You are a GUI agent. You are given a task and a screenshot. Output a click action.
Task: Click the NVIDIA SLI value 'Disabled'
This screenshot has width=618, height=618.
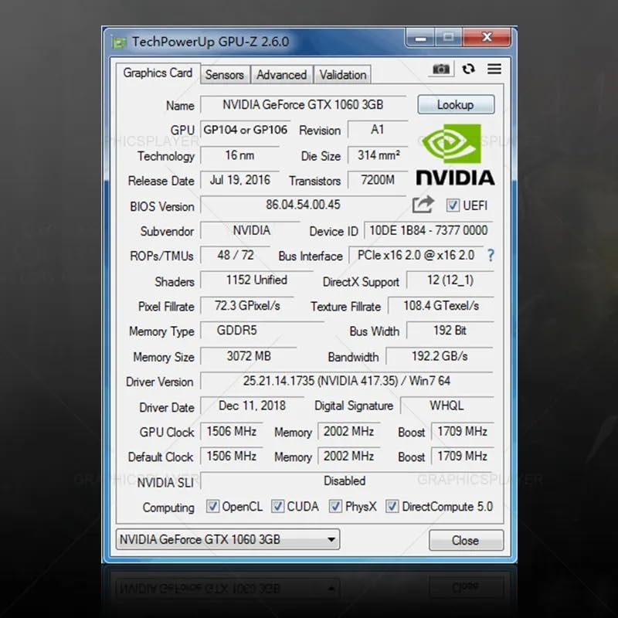coord(347,480)
